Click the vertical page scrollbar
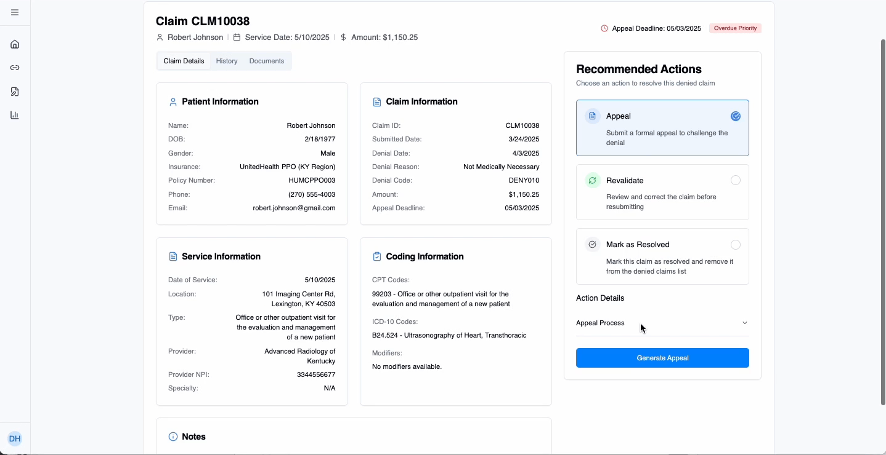This screenshot has width=886, height=455. pos(882,221)
